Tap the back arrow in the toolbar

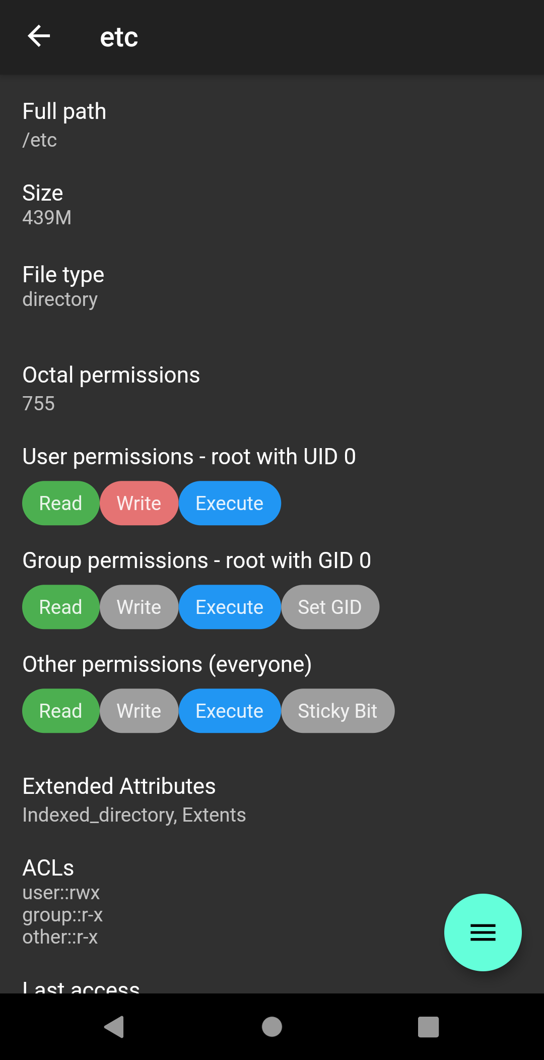(38, 36)
